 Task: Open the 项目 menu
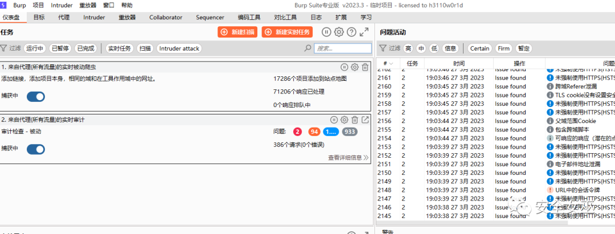(39, 6)
